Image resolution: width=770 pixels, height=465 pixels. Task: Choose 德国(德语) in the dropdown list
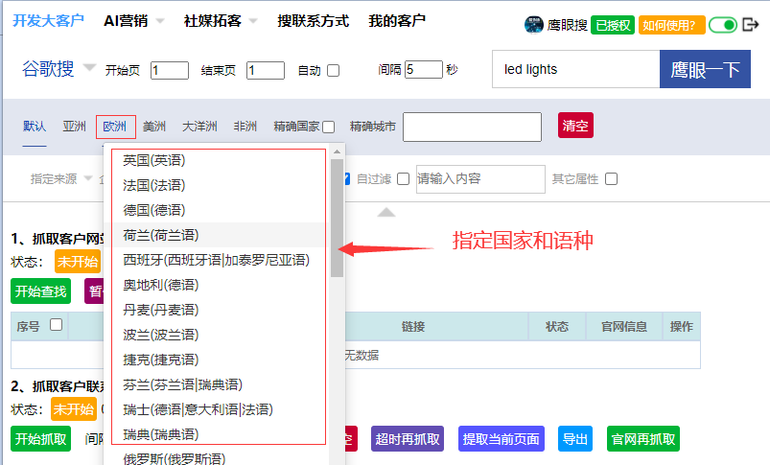tap(154, 210)
